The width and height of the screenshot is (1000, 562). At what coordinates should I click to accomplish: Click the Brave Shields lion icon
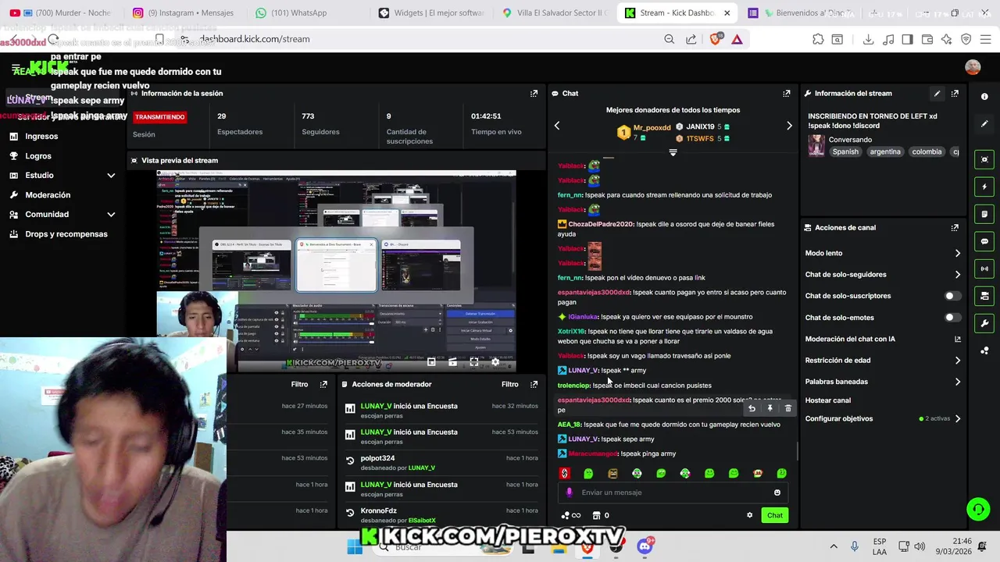coord(715,39)
